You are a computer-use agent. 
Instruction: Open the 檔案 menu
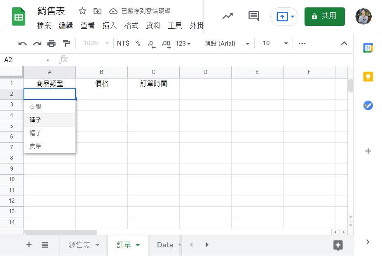click(44, 25)
